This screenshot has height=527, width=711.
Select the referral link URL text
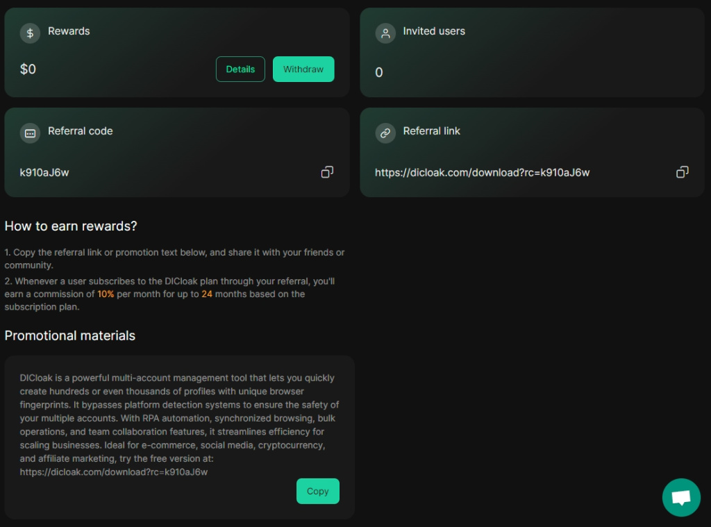click(x=482, y=173)
